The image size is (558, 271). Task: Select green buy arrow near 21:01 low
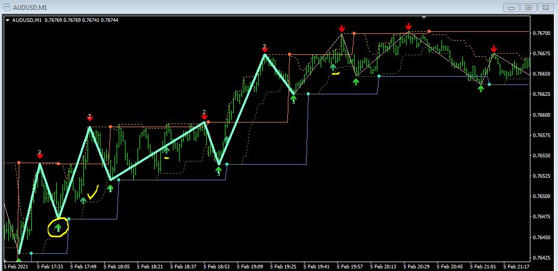[481, 88]
